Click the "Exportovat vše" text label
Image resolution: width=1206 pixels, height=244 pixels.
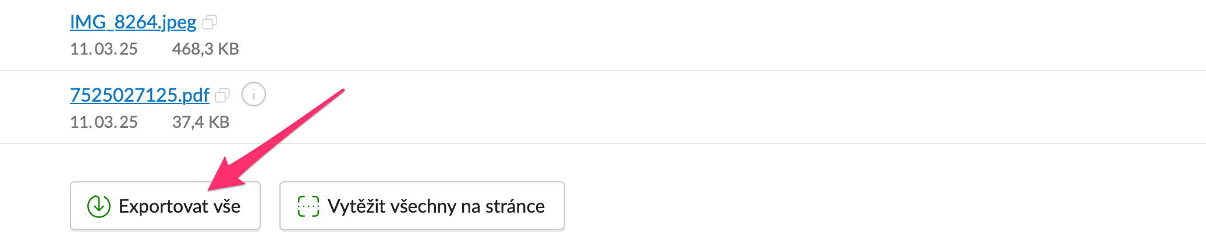click(179, 206)
